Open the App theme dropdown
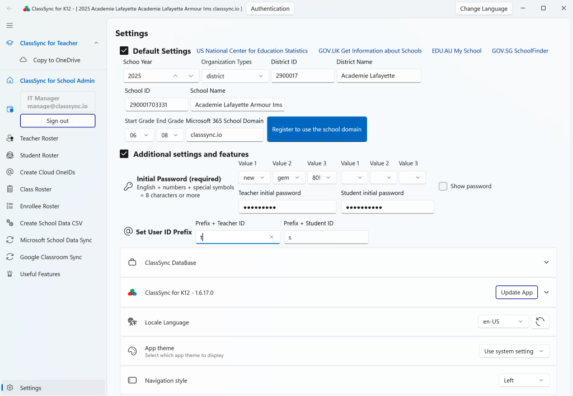The height and width of the screenshot is (396, 573). click(x=514, y=351)
